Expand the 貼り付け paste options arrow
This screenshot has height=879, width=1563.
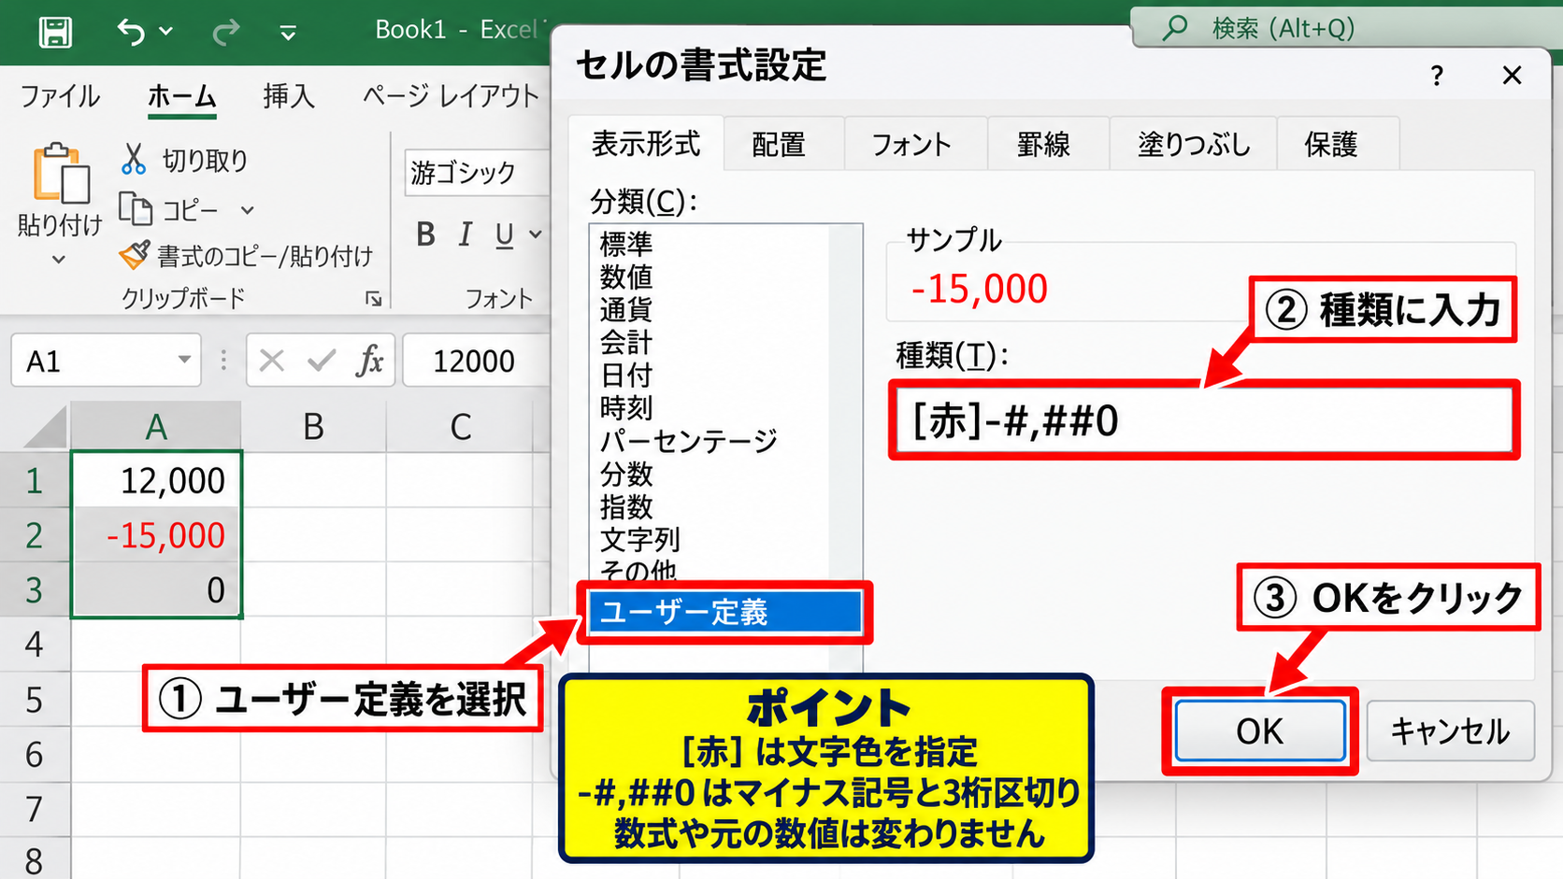(58, 260)
